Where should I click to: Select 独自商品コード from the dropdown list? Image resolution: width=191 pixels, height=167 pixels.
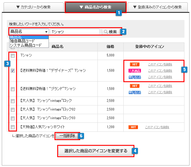click(22, 41)
